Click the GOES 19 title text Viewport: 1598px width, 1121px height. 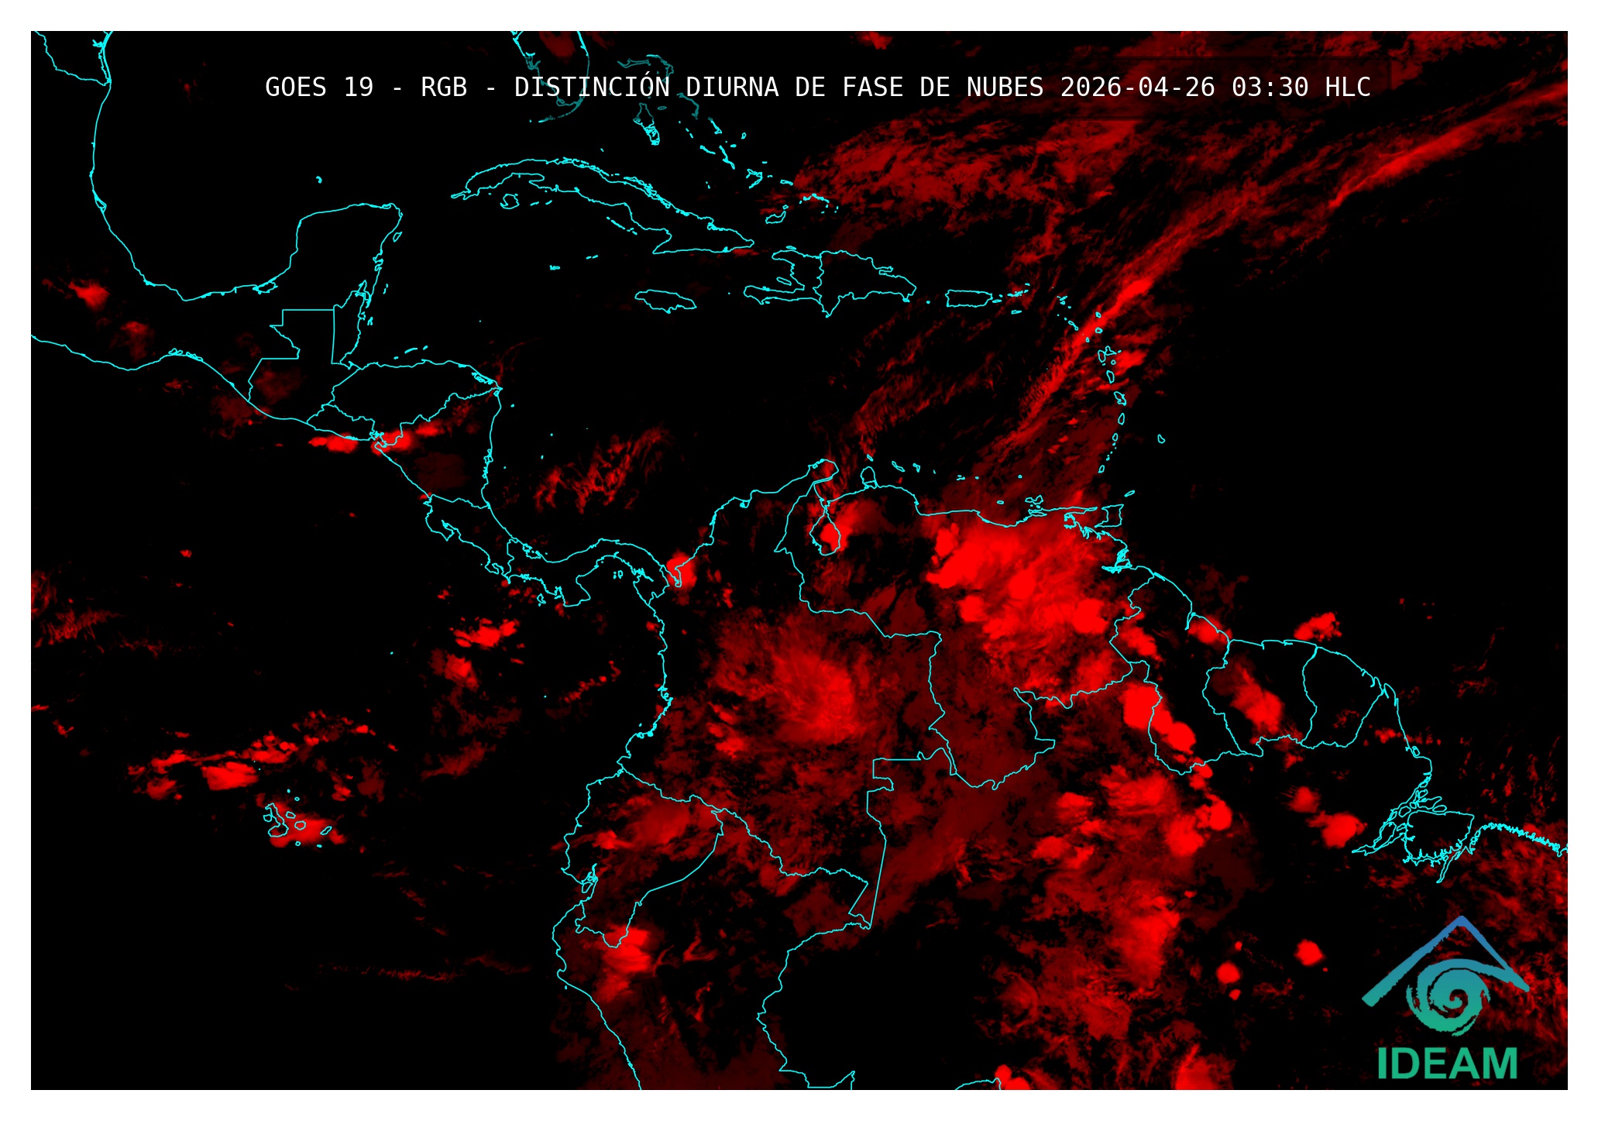pos(318,88)
